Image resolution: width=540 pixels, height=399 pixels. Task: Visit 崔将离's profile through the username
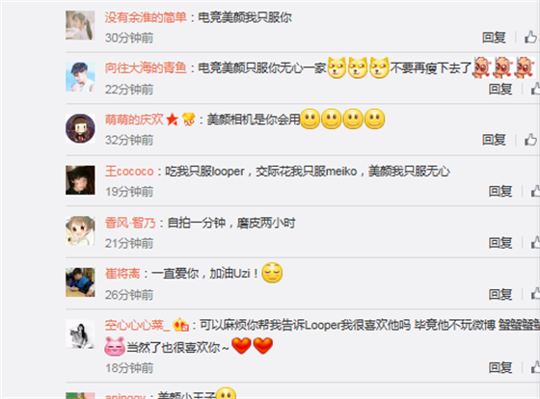[122, 274]
